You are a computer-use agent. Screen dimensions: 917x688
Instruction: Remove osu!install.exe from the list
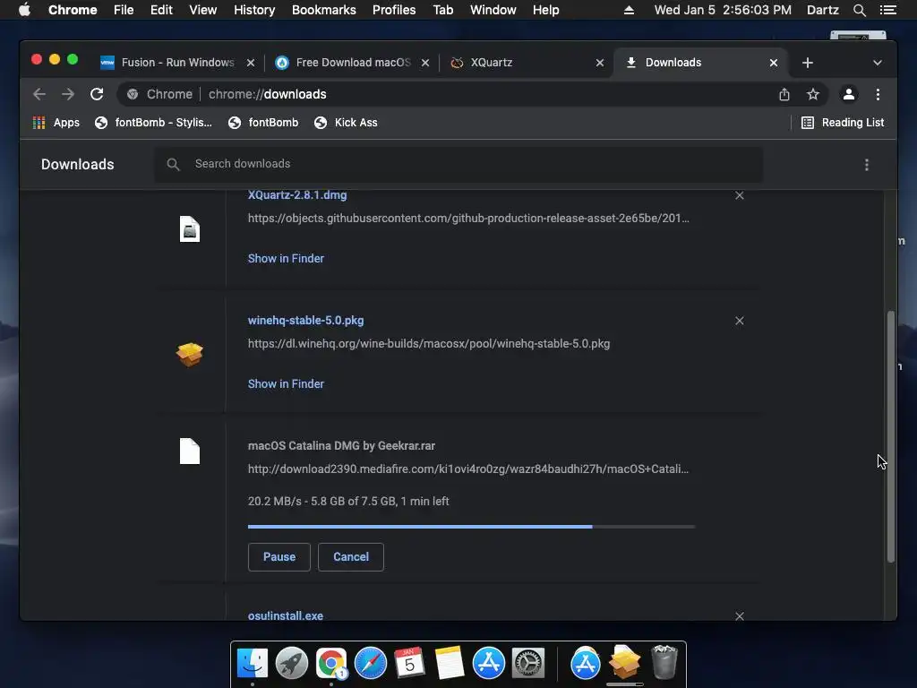pyautogui.click(x=739, y=616)
